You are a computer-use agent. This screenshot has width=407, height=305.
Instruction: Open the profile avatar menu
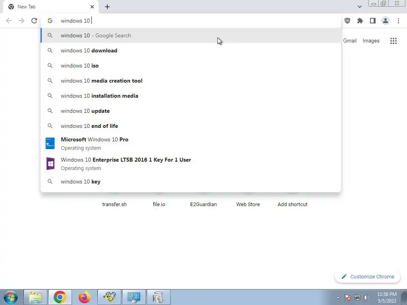(x=386, y=21)
